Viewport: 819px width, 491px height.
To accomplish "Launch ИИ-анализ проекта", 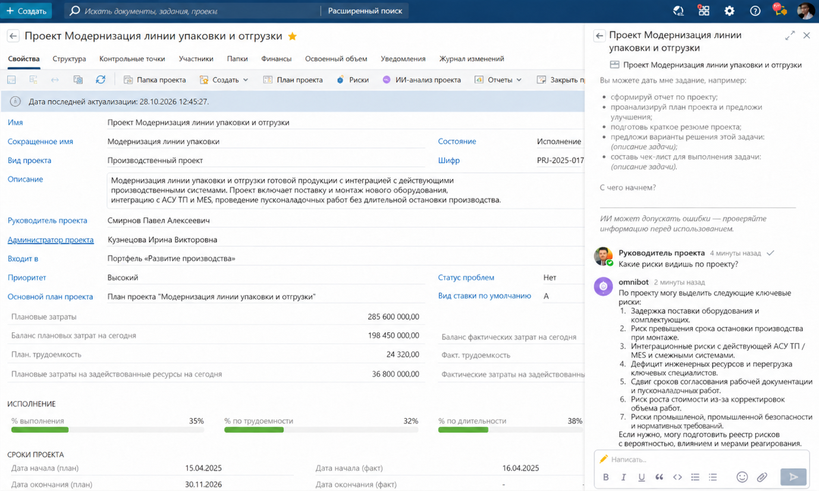I will click(421, 80).
